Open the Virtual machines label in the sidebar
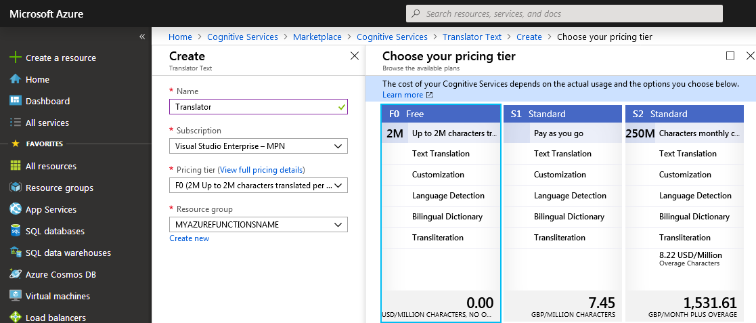This screenshot has width=756, height=323. [58, 297]
